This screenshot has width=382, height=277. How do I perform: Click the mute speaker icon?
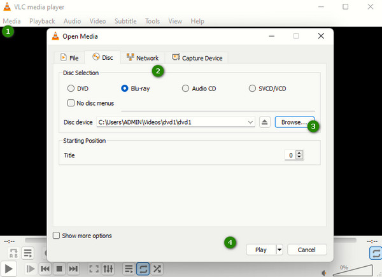coord(324,273)
